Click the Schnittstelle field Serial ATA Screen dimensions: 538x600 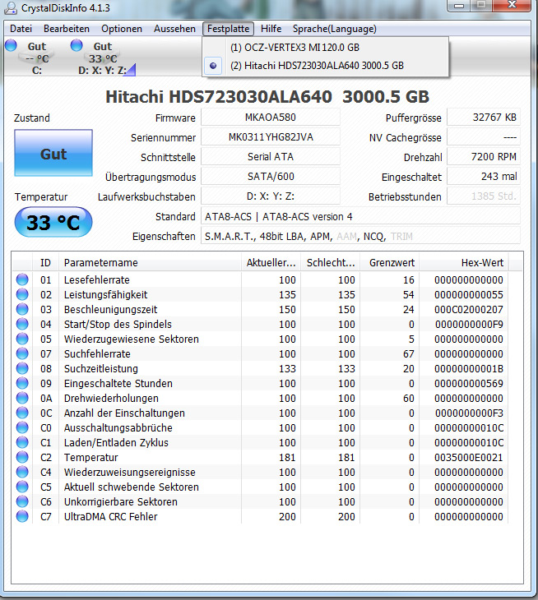coord(271,156)
